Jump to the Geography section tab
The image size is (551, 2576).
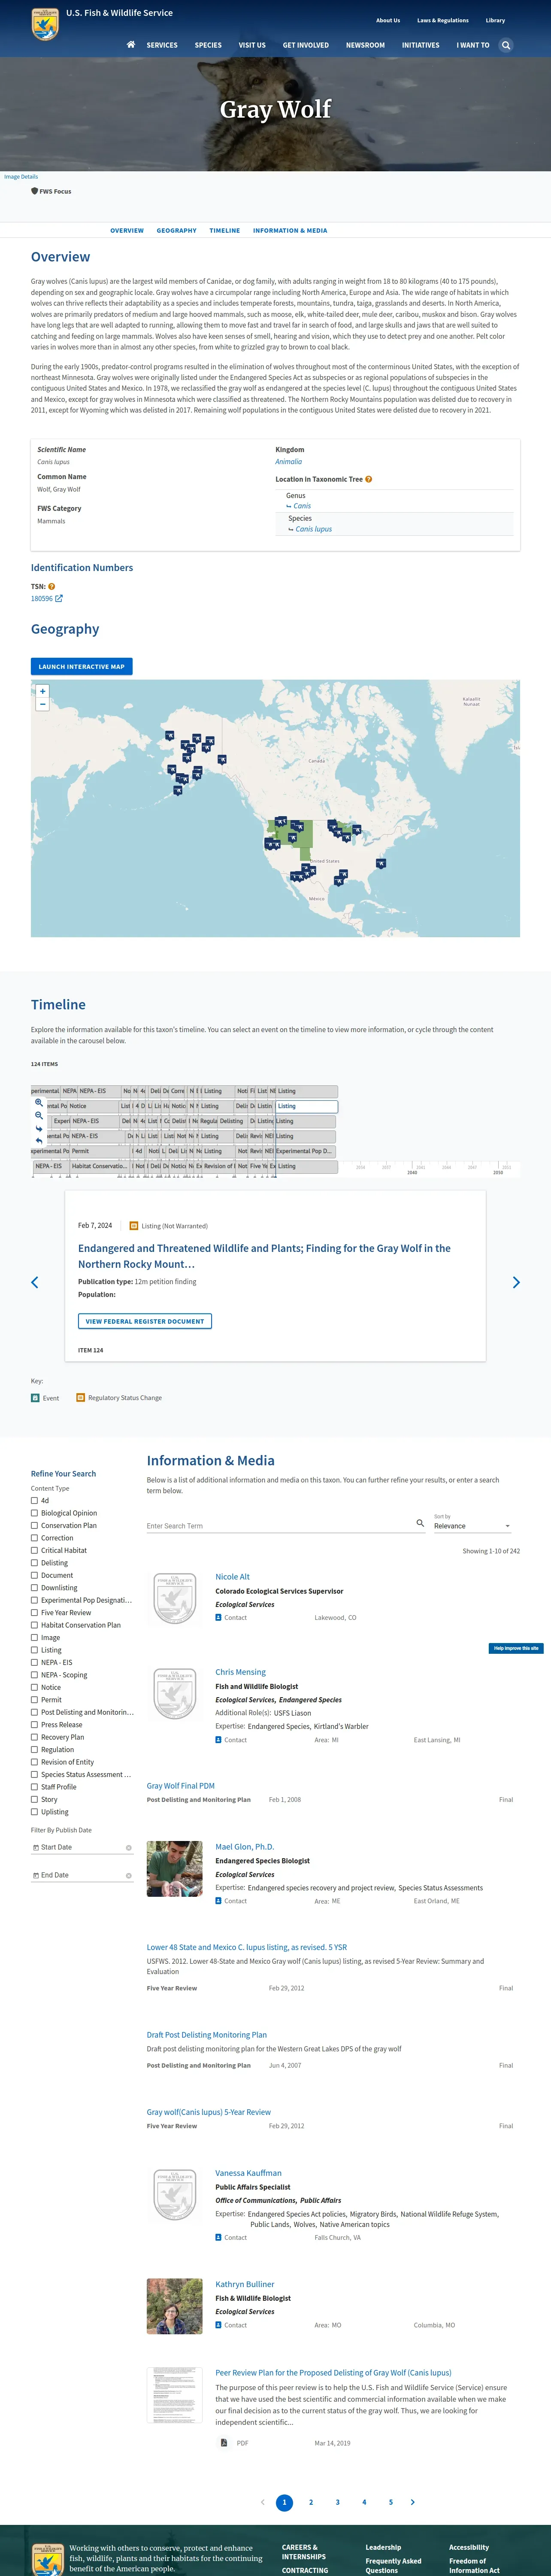coord(177,231)
